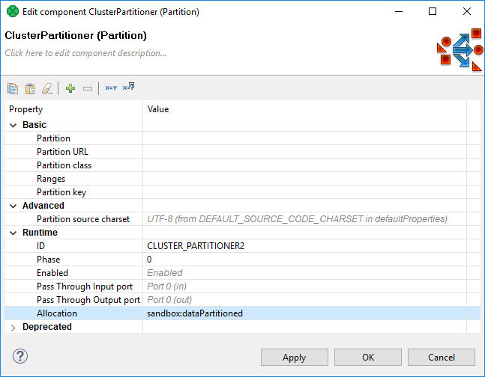Select the Enabled property row

pyautogui.click(x=52, y=273)
